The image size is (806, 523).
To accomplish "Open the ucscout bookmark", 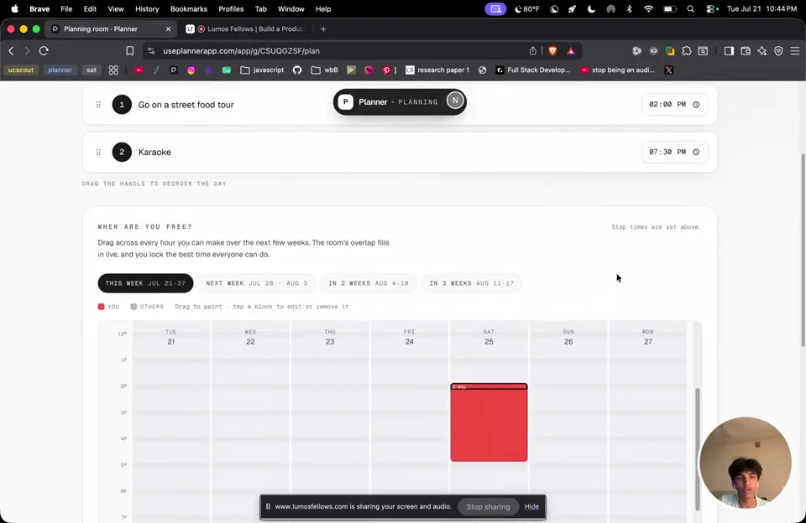I will [21, 70].
